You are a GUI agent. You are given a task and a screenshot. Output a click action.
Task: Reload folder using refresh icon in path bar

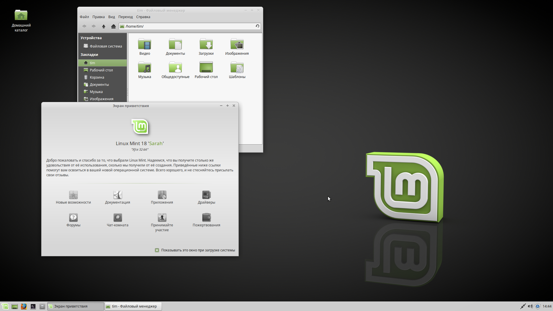click(257, 26)
